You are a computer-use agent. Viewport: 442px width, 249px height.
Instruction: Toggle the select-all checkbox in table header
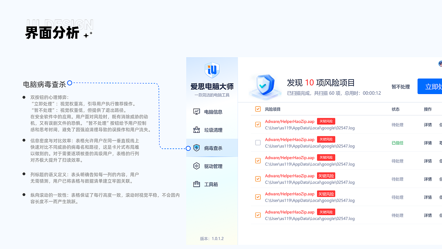point(258,109)
